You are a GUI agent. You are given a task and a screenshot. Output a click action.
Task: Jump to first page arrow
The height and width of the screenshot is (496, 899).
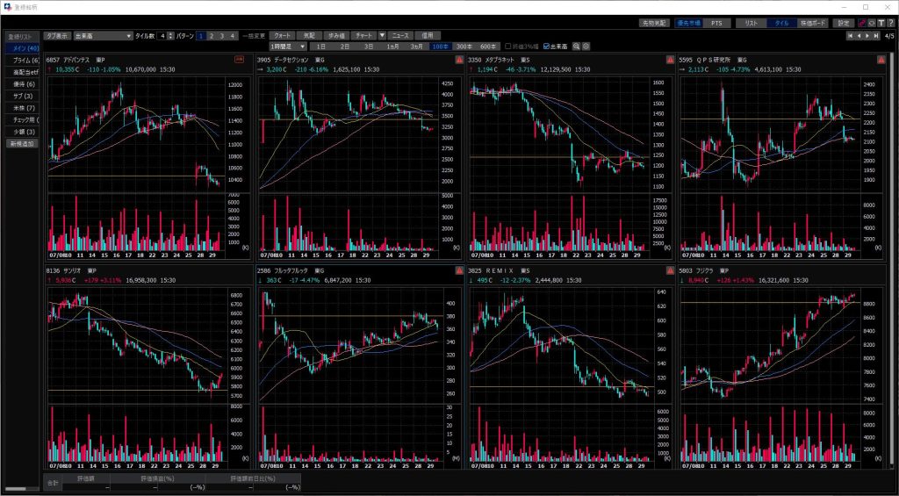[849, 36]
